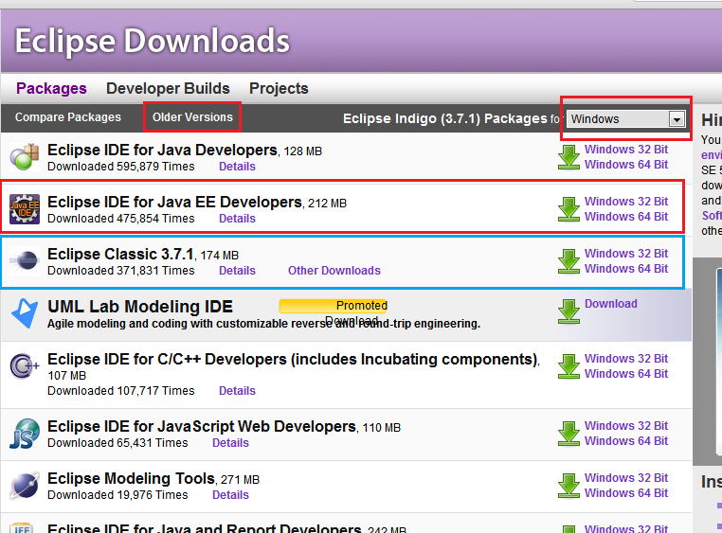Download Modeling Tools Windows 64 Bit
Screen dimensions: 722x533
(x=626, y=493)
